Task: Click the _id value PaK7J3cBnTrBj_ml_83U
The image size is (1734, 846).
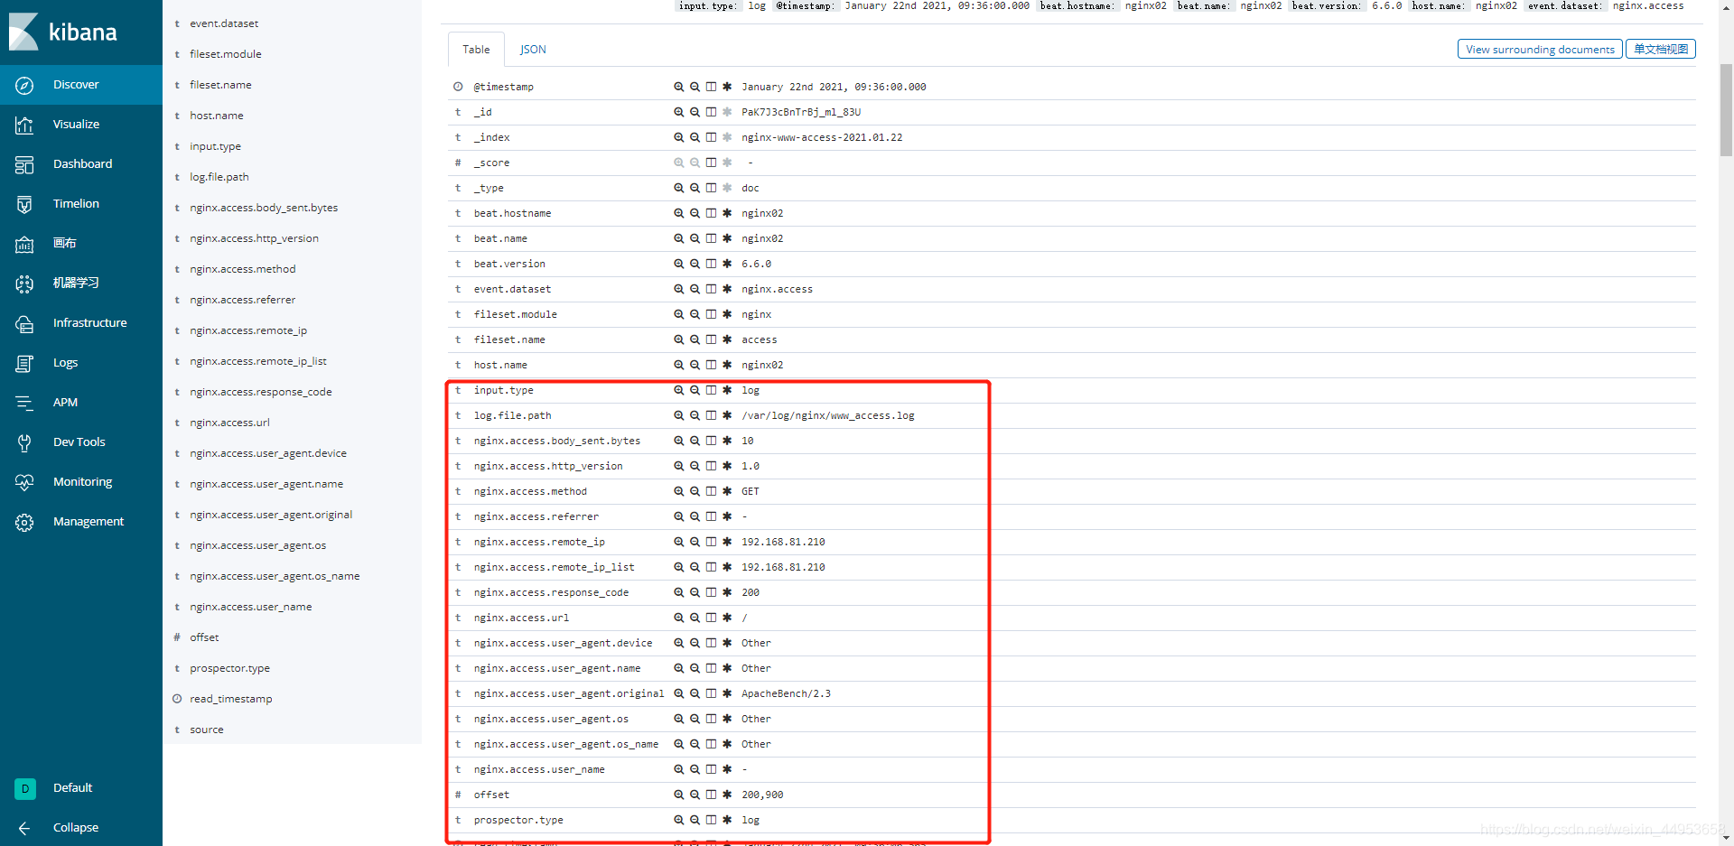Action: pos(801,112)
